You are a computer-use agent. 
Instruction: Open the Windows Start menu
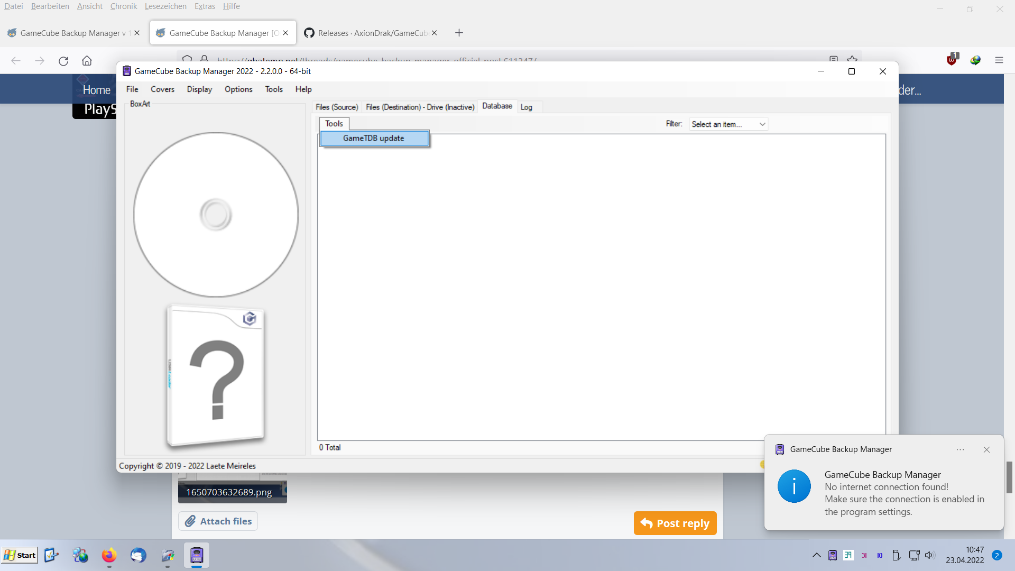tap(20, 555)
